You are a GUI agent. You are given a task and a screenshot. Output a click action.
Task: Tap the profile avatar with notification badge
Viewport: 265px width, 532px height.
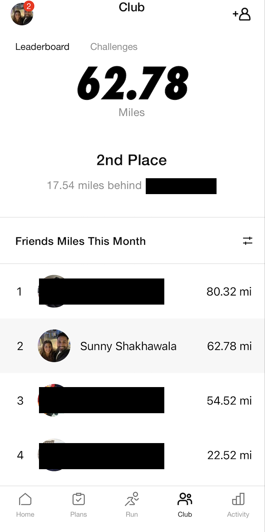pyautogui.click(x=22, y=14)
